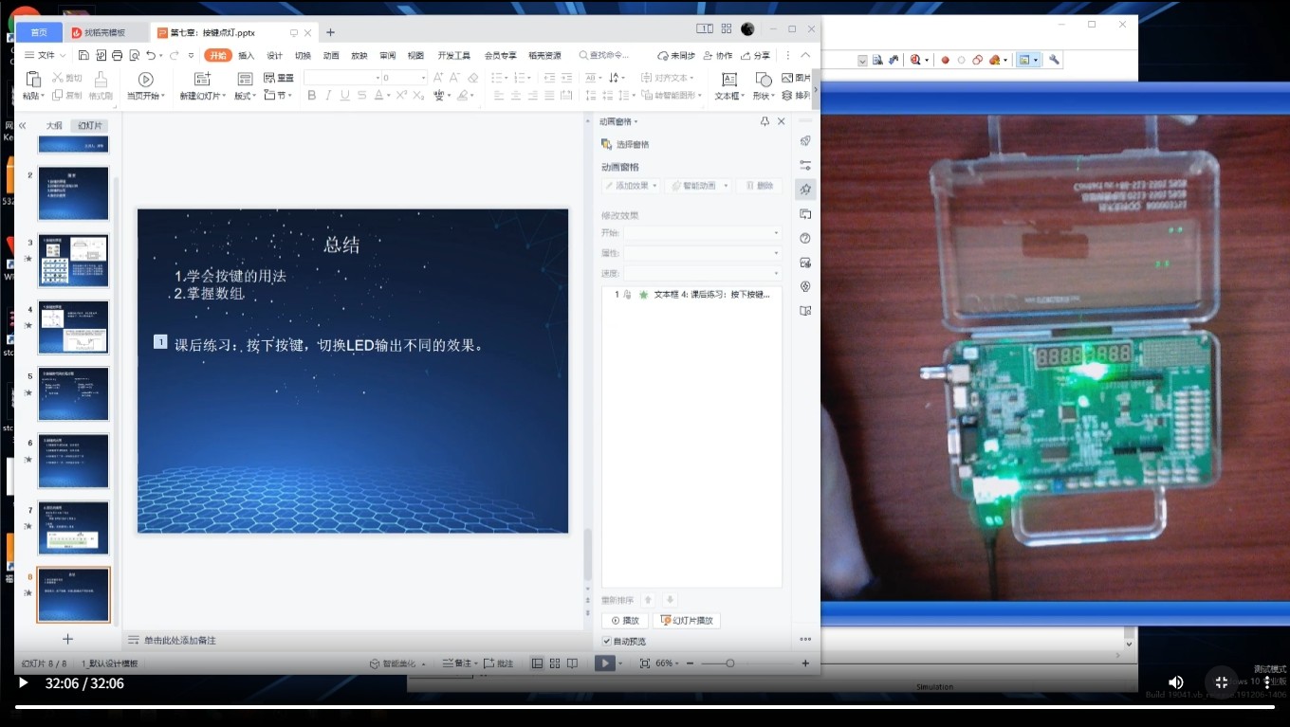Pin the animation pane
This screenshot has width=1290, height=727.
point(765,121)
